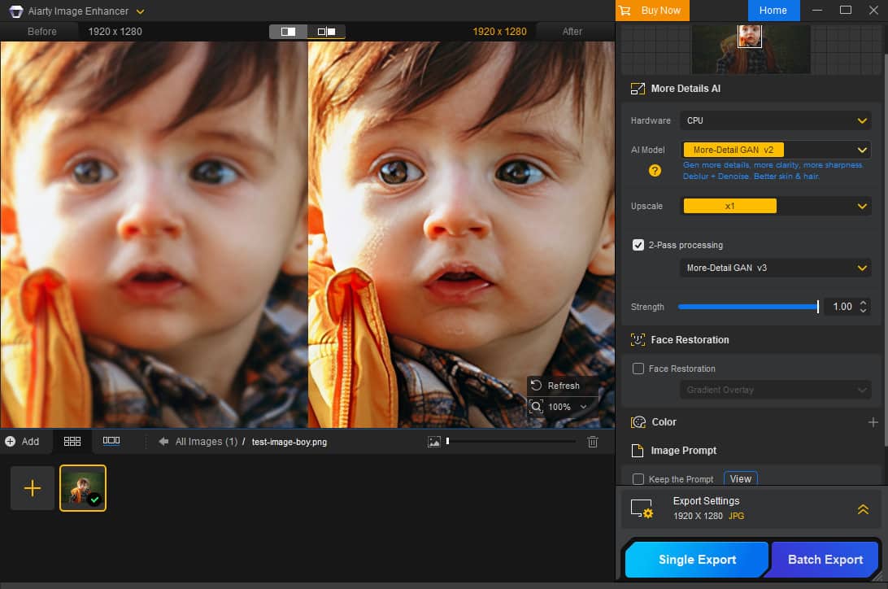This screenshot has width=888, height=589.
Task: Click the Single Export button
Action: 697,560
